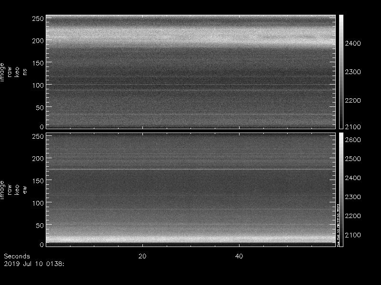This screenshot has width=381, height=285.
Task: Click the '250' y-axis label of ew plot
Action: (x=38, y=136)
